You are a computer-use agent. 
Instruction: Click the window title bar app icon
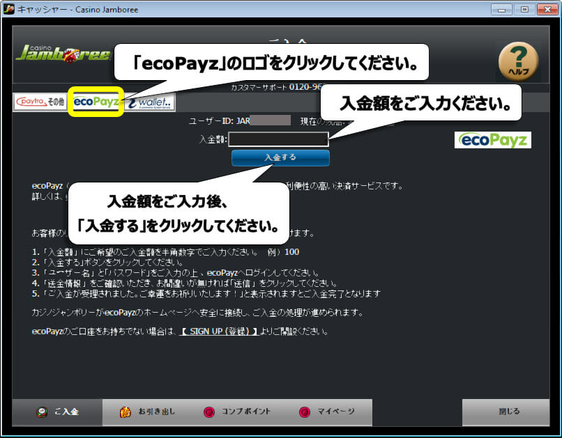8,9
